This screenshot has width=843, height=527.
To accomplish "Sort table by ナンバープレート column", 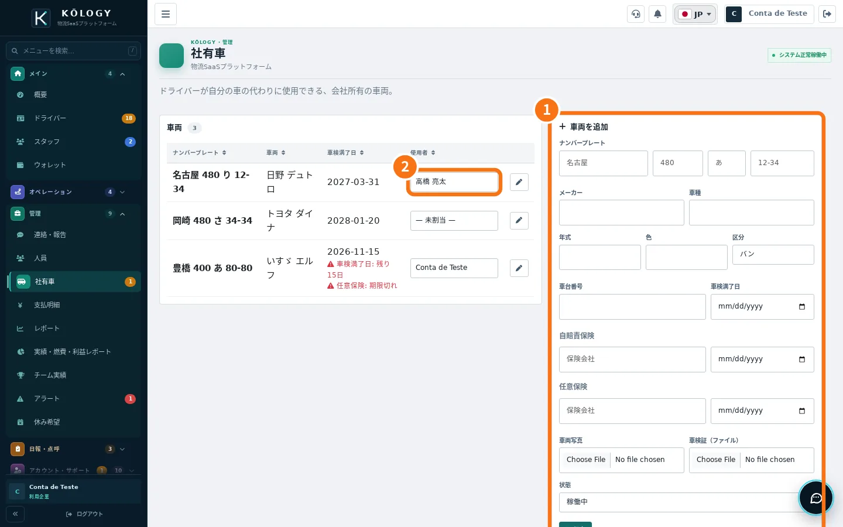I will [x=200, y=153].
